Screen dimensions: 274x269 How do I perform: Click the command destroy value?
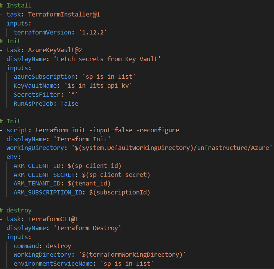59,246
